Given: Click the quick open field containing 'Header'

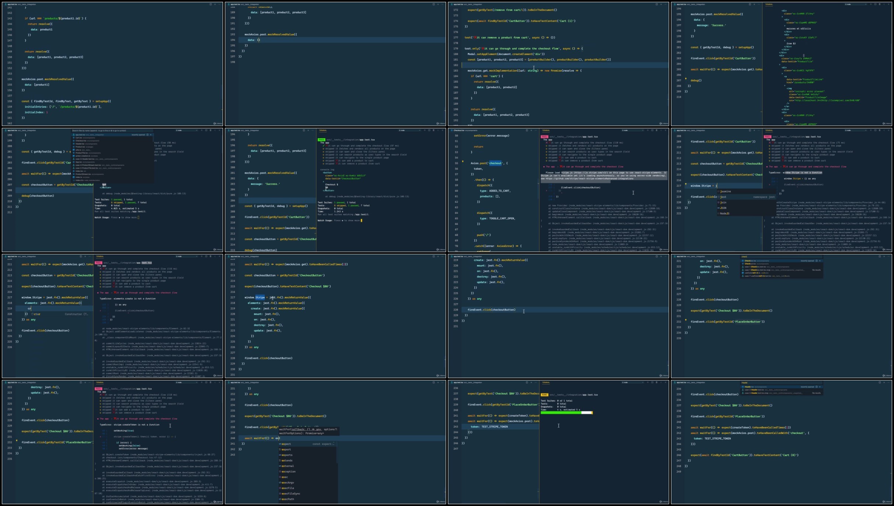Looking at the screenshot, I should 782,383.
